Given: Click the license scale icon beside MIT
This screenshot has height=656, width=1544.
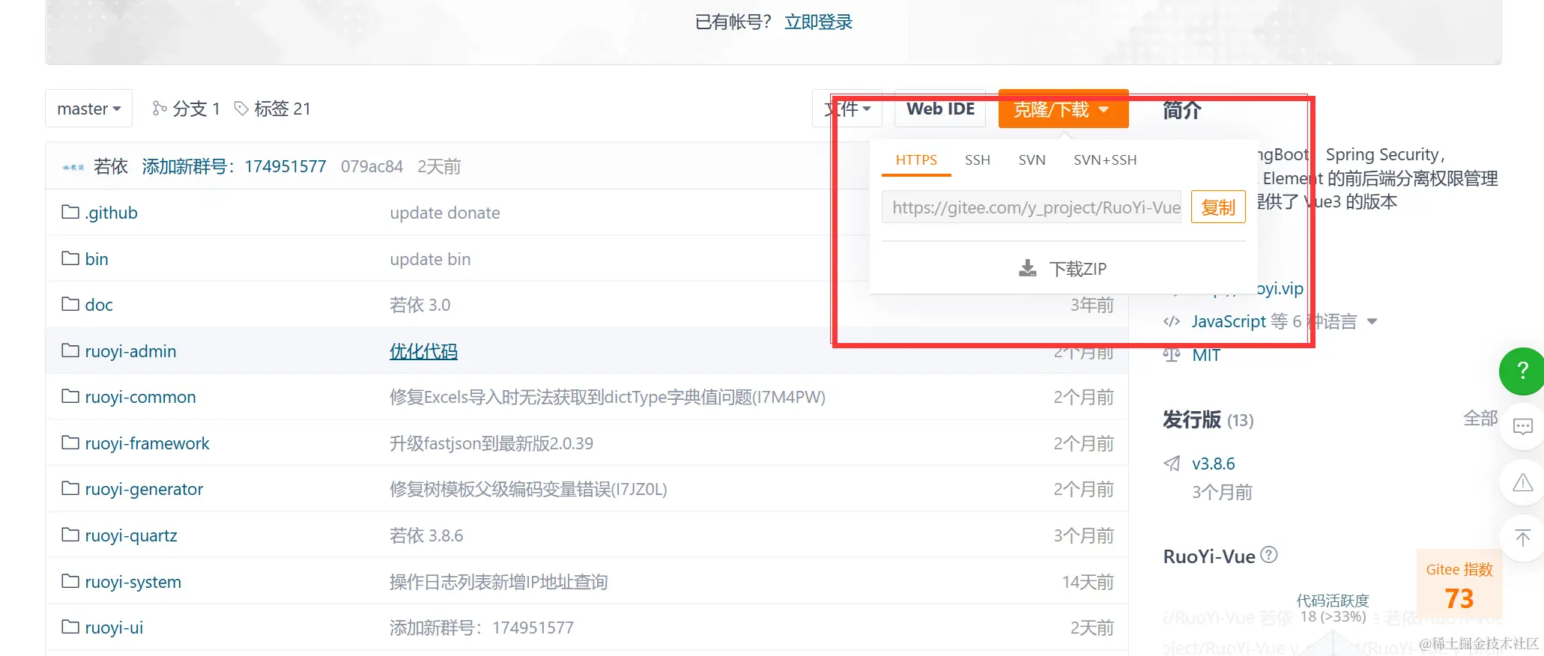Looking at the screenshot, I should pos(1172,354).
